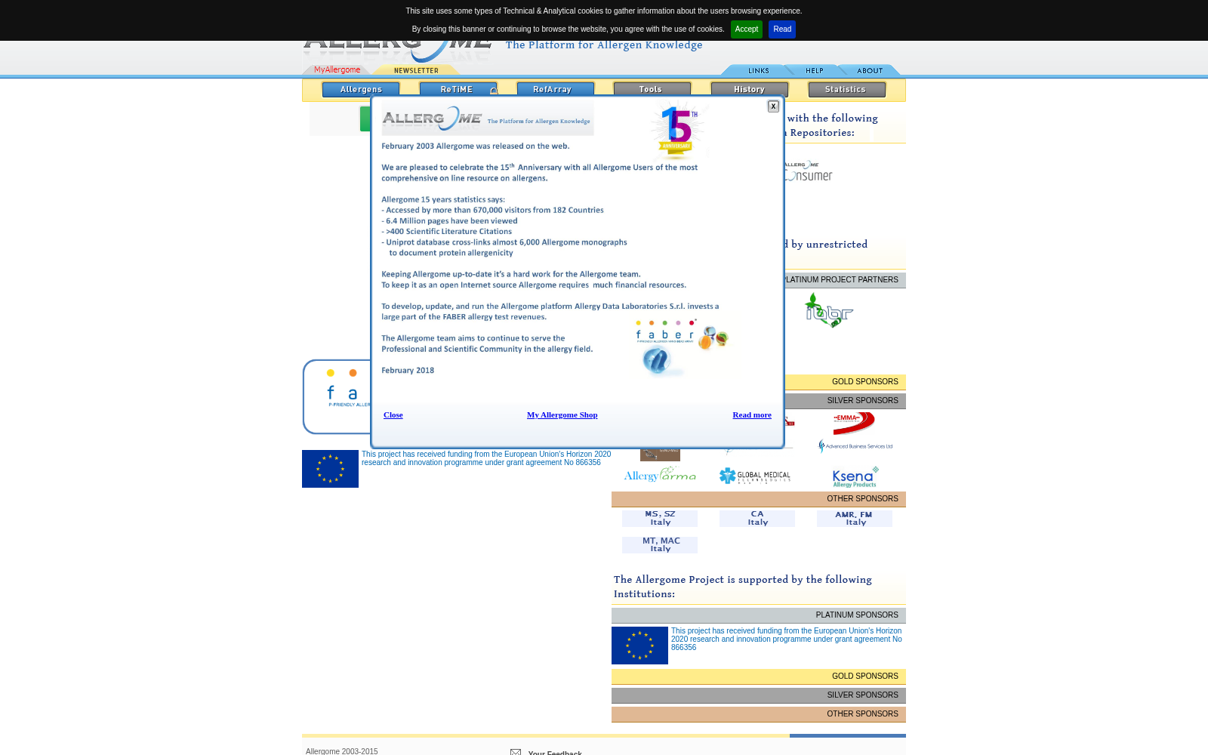Click the AMR, FM Italy sponsor badge
The image size is (1208, 755).
[855, 518]
